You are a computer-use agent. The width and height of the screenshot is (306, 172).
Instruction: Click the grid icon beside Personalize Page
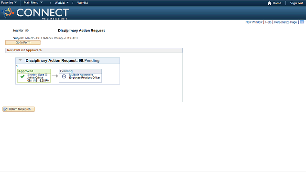pos(302,22)
